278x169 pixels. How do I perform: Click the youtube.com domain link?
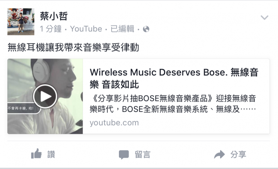coord(114,123)
